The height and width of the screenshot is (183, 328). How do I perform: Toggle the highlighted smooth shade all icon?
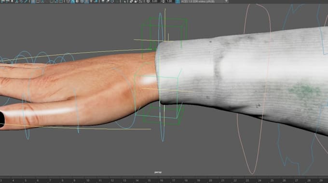coord(72,1)
